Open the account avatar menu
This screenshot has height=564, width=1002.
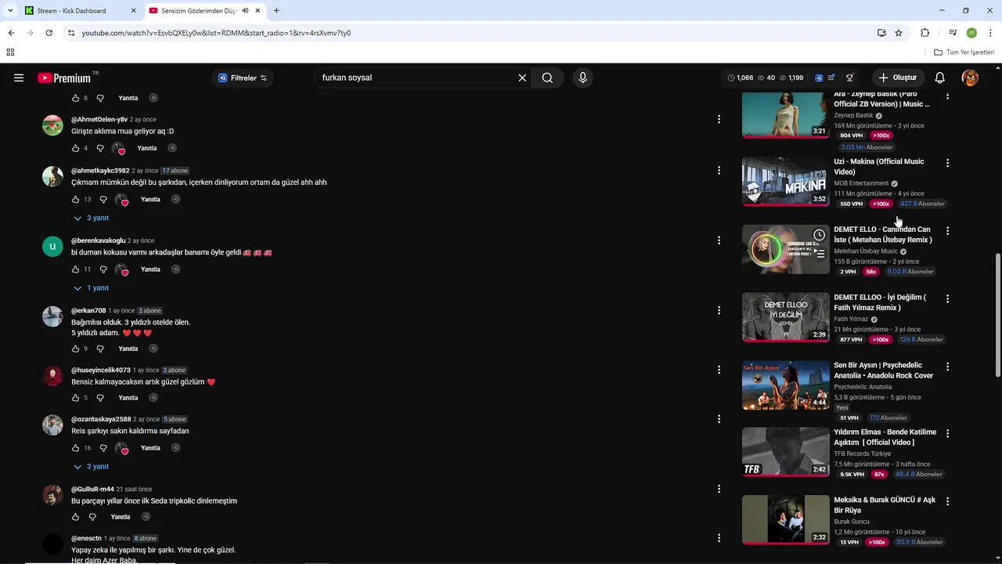970,78
